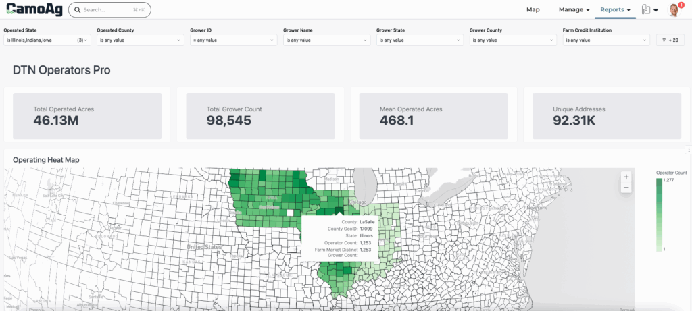Zoom out on the heat map

tap(626, 188)
